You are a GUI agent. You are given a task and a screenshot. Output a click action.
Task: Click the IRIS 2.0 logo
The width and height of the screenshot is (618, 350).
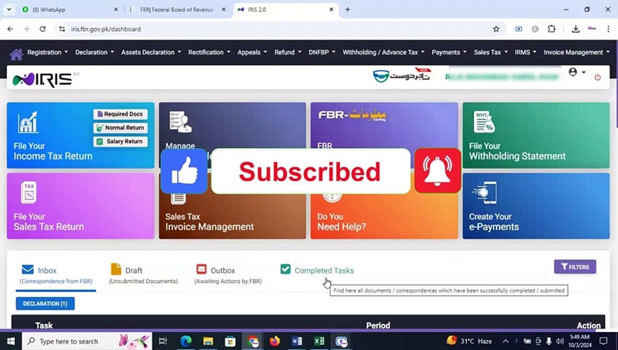(x=45, y=79)
